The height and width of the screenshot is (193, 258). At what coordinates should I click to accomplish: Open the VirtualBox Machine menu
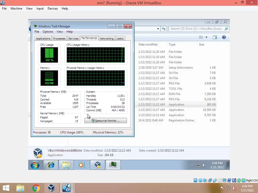16,9
